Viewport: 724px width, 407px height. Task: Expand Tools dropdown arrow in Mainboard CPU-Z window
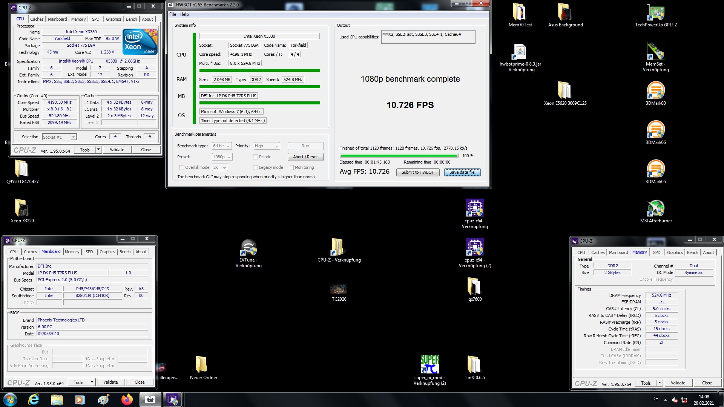[92, 382]
